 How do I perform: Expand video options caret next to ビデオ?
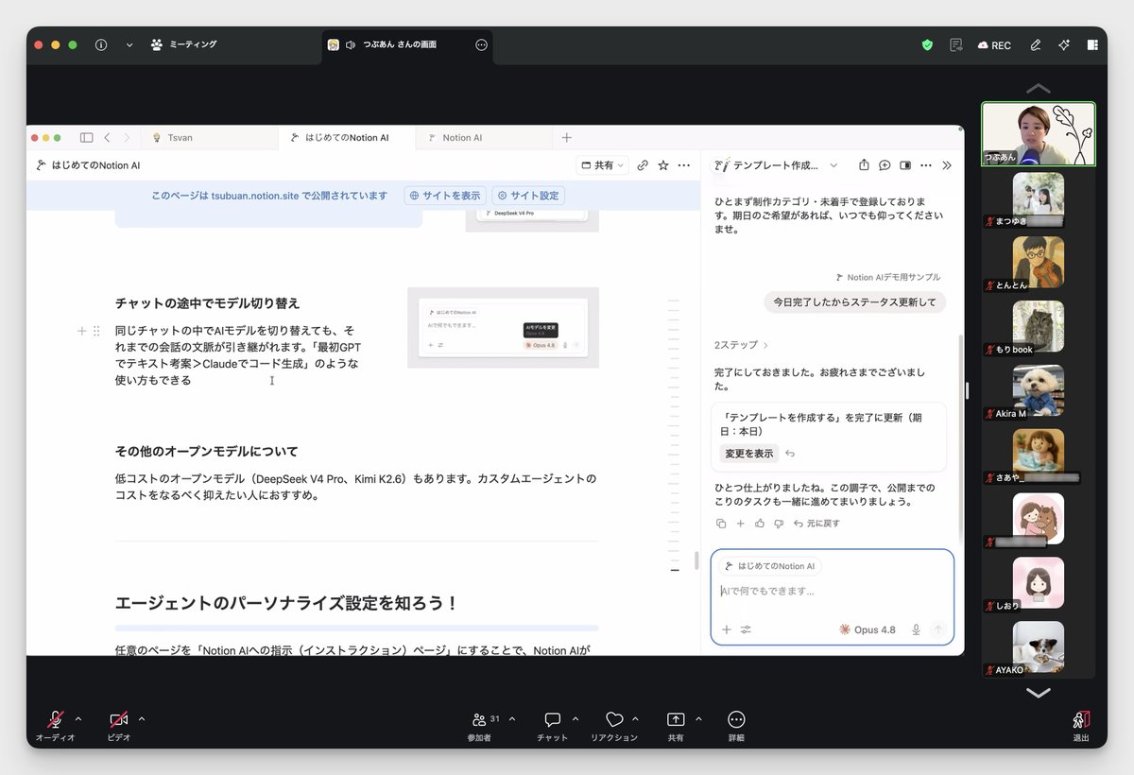[x=142, y=718]
